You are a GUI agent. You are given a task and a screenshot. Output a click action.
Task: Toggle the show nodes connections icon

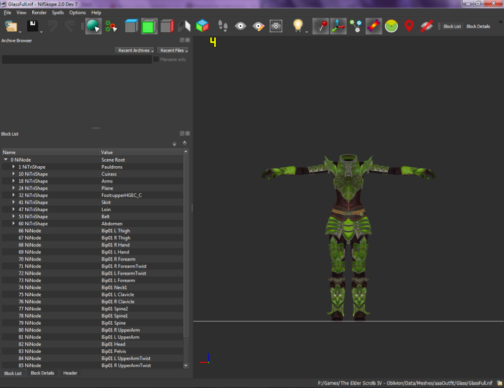coord(356,26)
